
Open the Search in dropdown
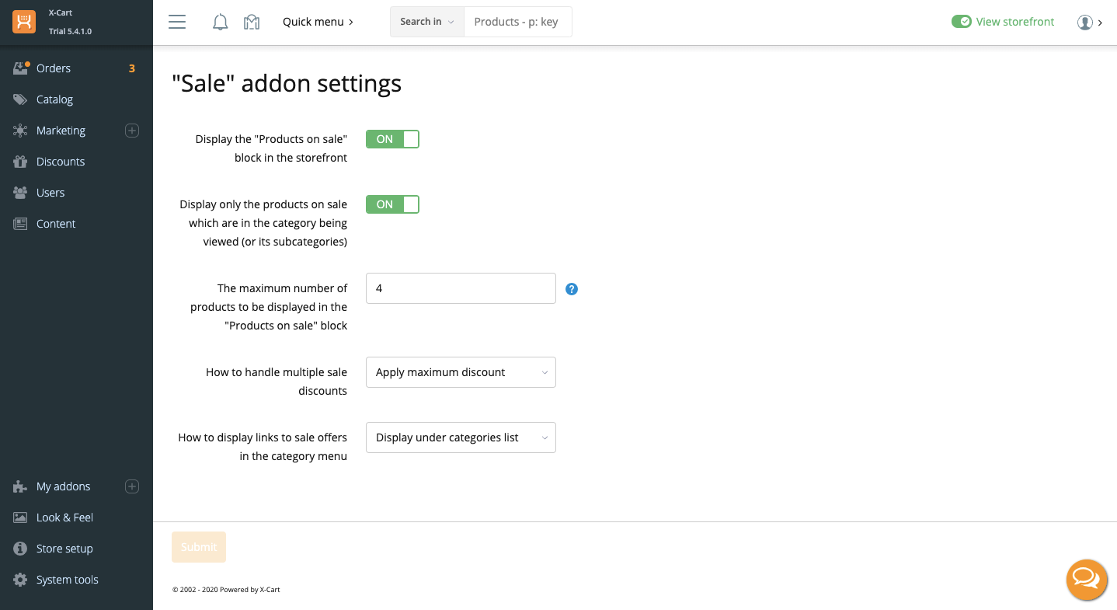[426, 22]
